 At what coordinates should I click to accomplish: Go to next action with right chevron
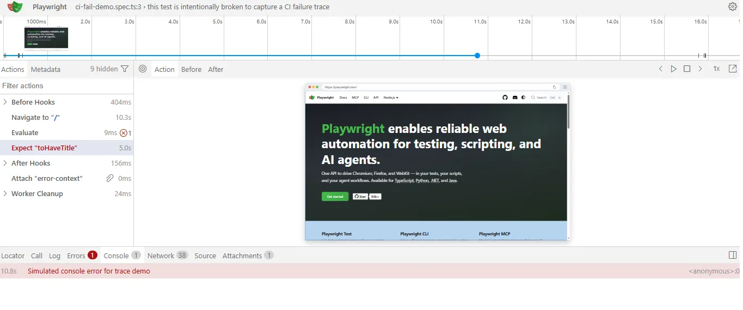(x=700, y=69)
